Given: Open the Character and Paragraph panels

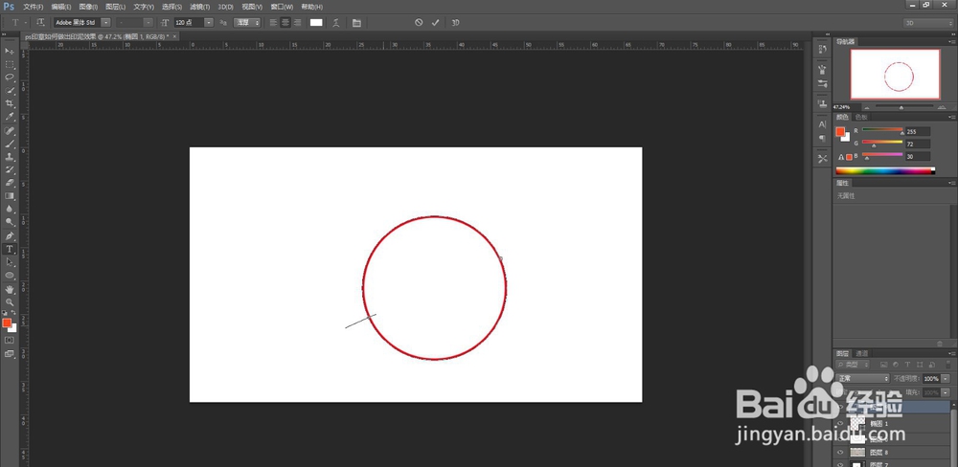Looking at the screenshot, I should coord(356,23).
